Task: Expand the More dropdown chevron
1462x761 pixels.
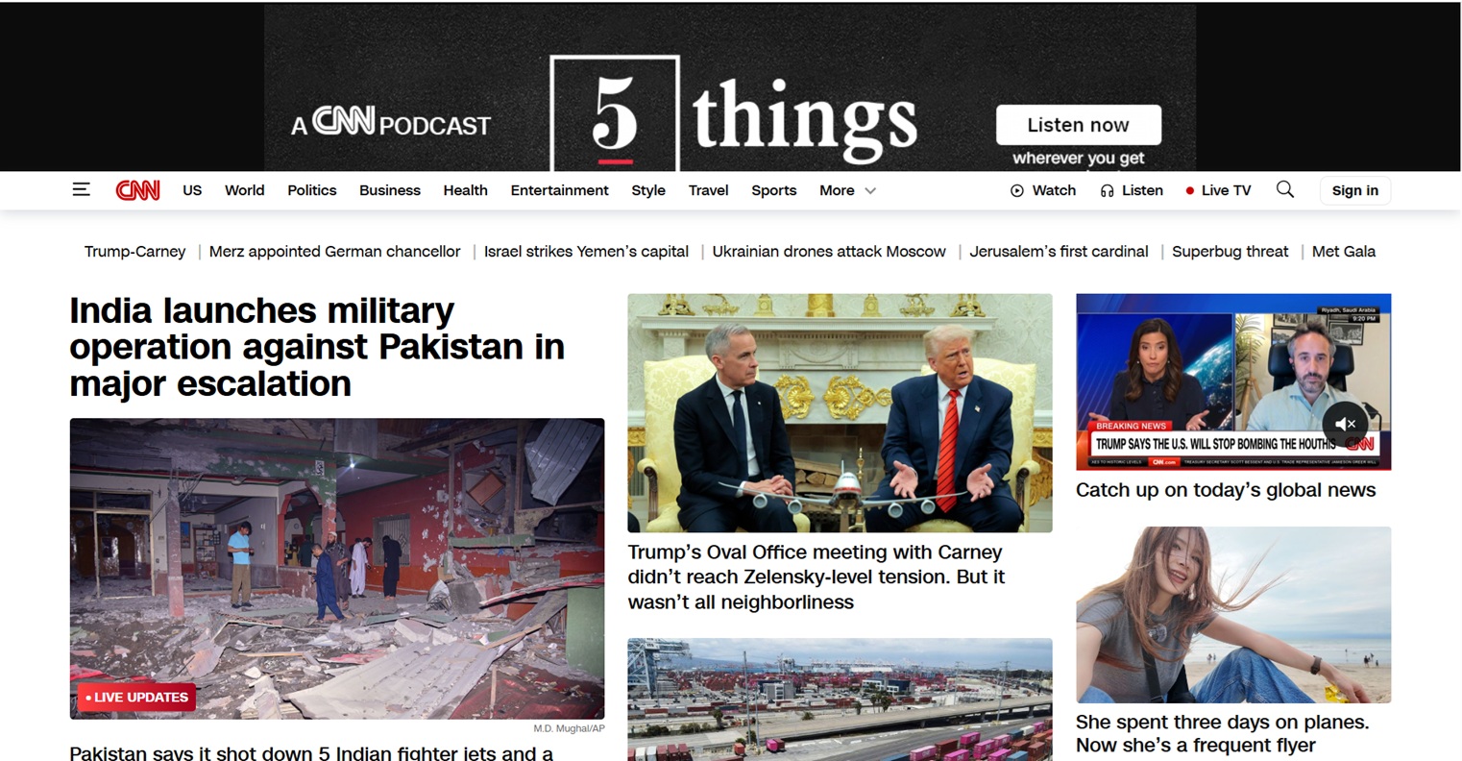Action: coord(870,191)
